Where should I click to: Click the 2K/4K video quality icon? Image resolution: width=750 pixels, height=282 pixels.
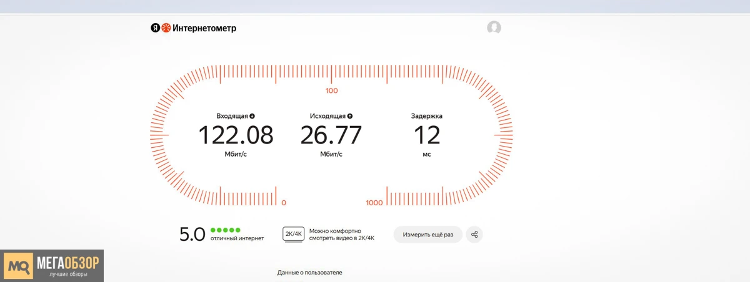click(293, 235)
